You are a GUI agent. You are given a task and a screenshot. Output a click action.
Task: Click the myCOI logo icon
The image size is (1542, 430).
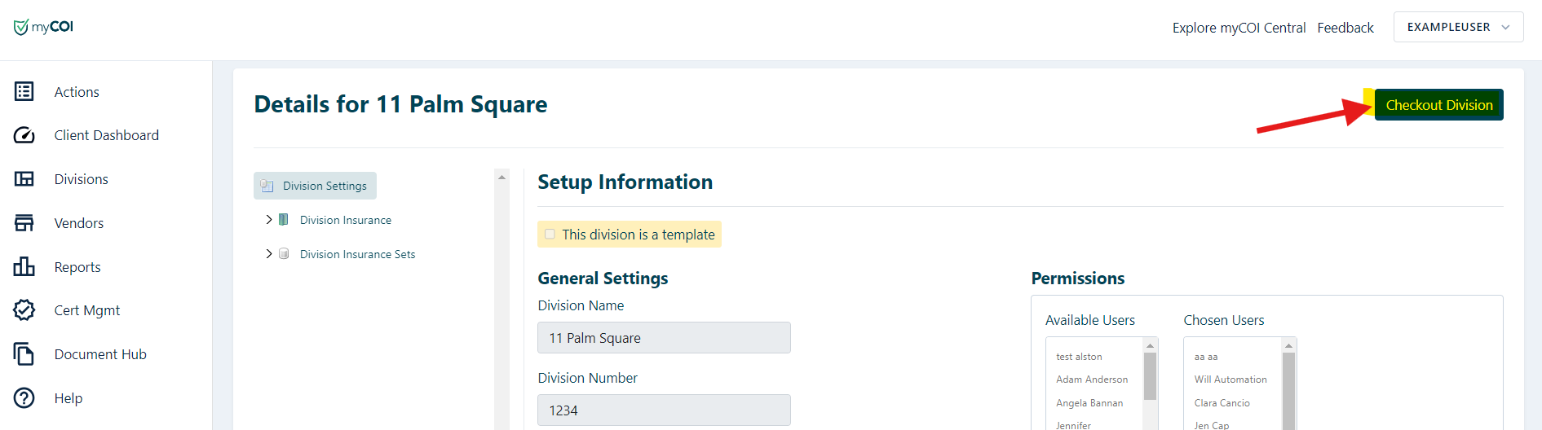click(21, 28)
